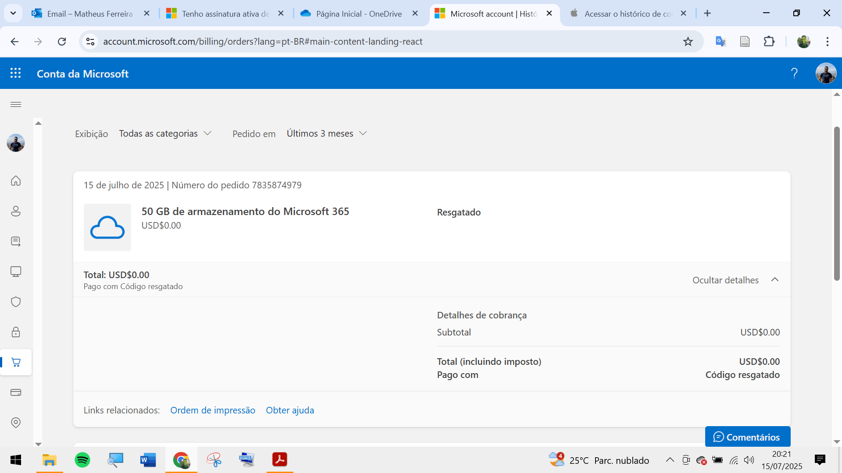Open Devices monitor icon in sidebar
The height and width of the screenshot is (473, 842).
coord(16,272)
